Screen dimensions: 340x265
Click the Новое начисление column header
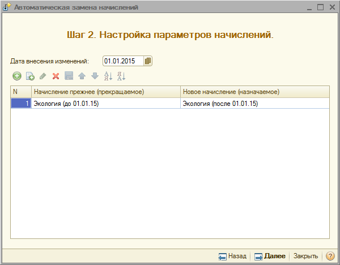[x=255, y=92]
